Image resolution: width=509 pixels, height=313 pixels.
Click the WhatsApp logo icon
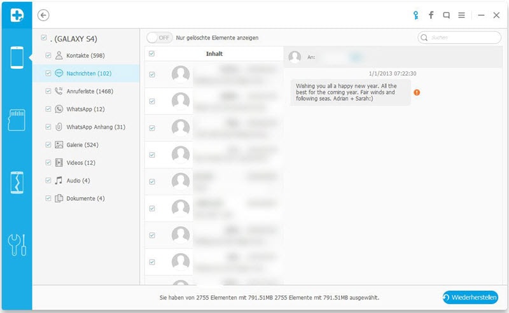click(59, 109)
